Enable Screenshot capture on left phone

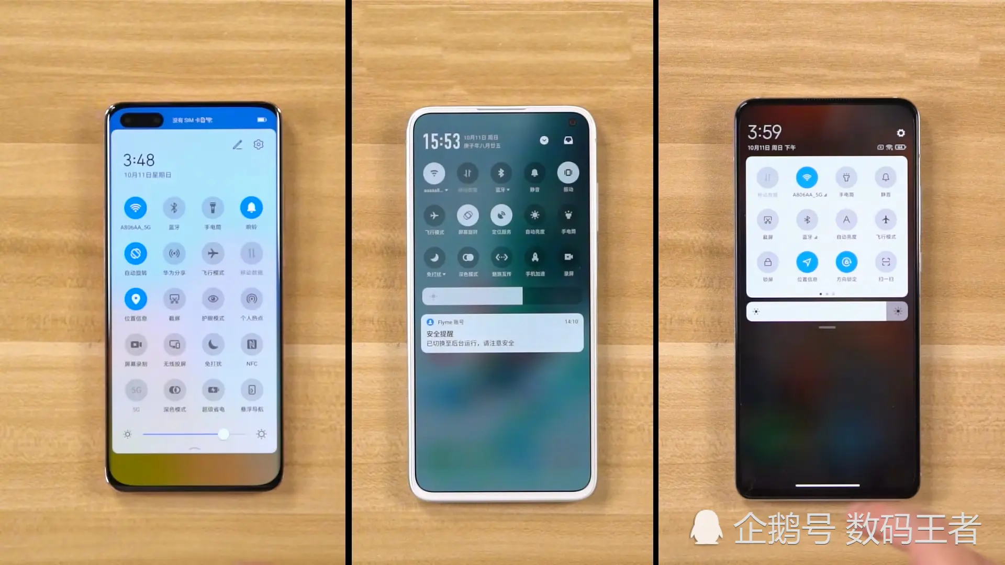[174, 299]
